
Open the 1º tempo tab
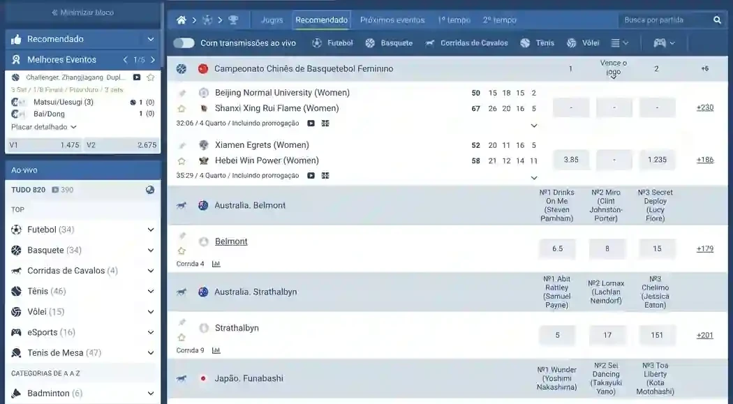[x=454, y=20]
